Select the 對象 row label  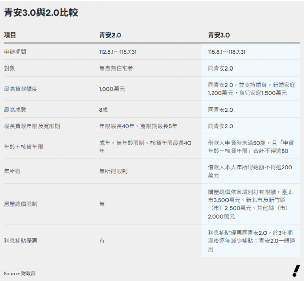point(9,68)
